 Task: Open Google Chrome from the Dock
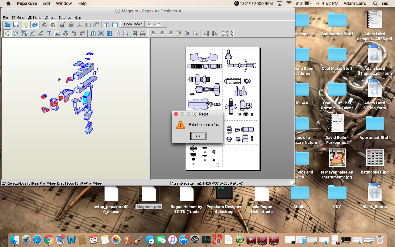click(x=48, y=239)
